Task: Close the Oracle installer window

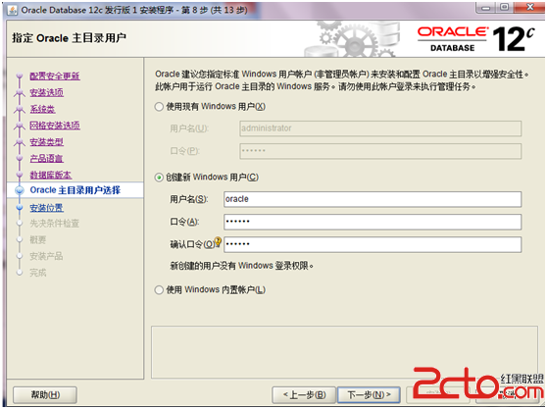Action: [x=530, y=7]
